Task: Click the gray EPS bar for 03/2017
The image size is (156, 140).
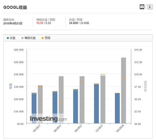Action: click(x=40, y=104)
